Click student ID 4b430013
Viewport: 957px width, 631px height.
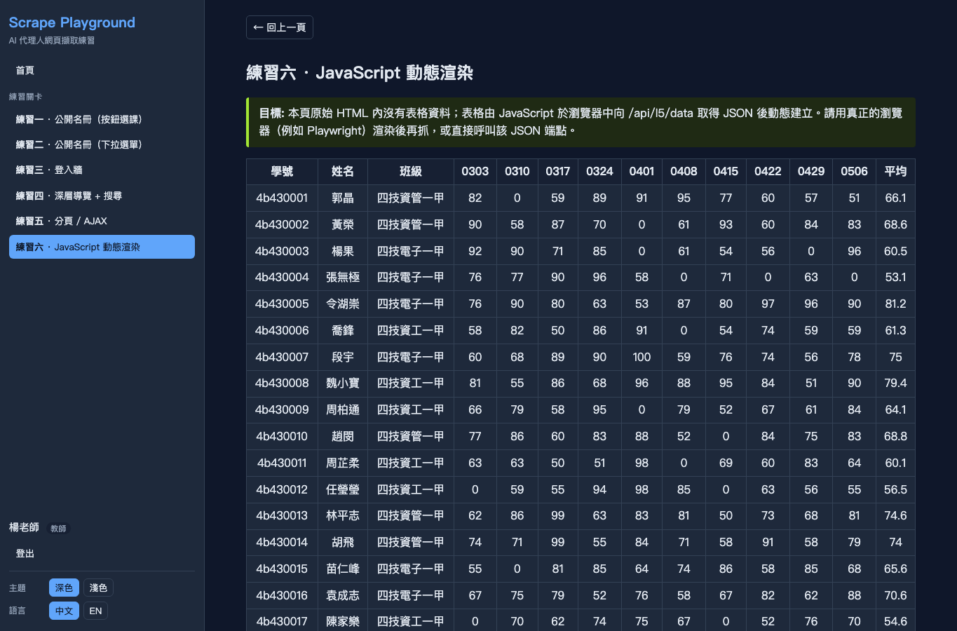pyautogui.click(x=282, y=515)
